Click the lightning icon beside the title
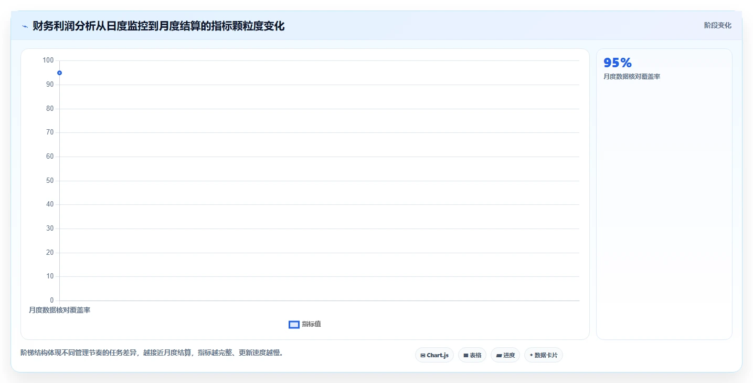Screen dimensions: 753x383 (x=25, y=26)
